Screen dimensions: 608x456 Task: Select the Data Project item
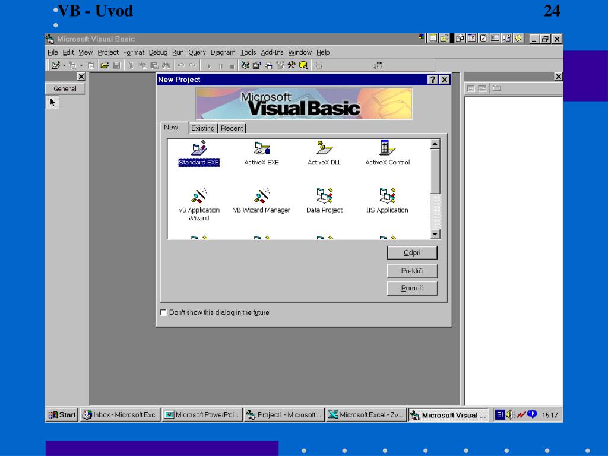point(325,201)
